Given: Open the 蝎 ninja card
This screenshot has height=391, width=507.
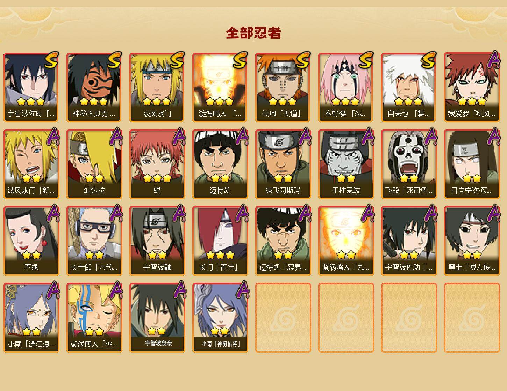Looking at the screenshot, I should 157,164.
